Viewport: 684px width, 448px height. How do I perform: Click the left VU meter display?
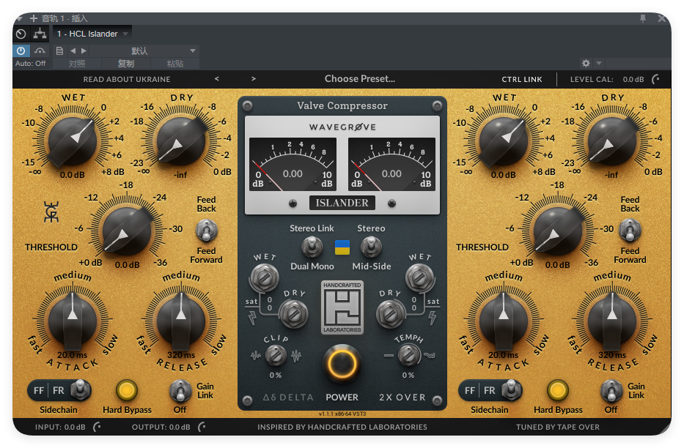[293, 164]
